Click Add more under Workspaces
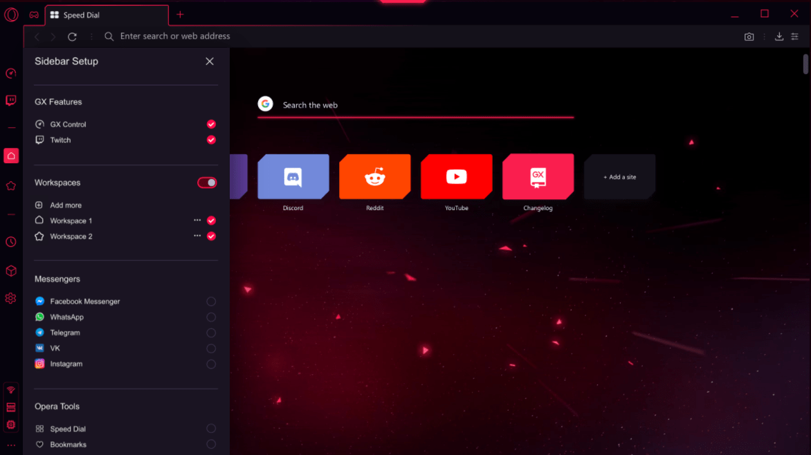Image resolution: width=811 pixels, height=455 pixels. [x=66, y=205]
